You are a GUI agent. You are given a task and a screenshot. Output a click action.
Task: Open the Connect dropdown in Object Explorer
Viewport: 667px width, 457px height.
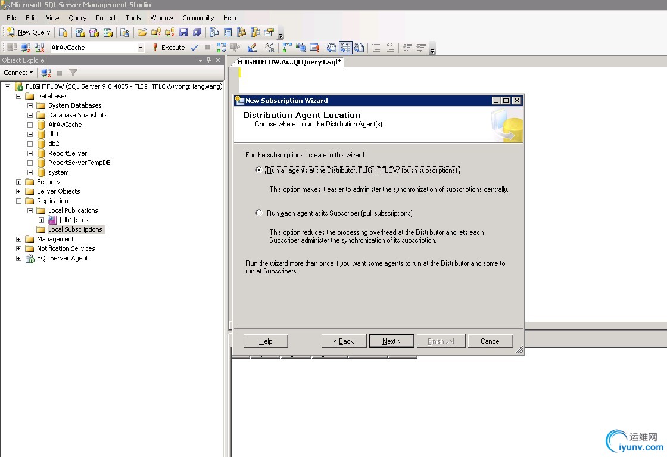[x=18, y=73]
